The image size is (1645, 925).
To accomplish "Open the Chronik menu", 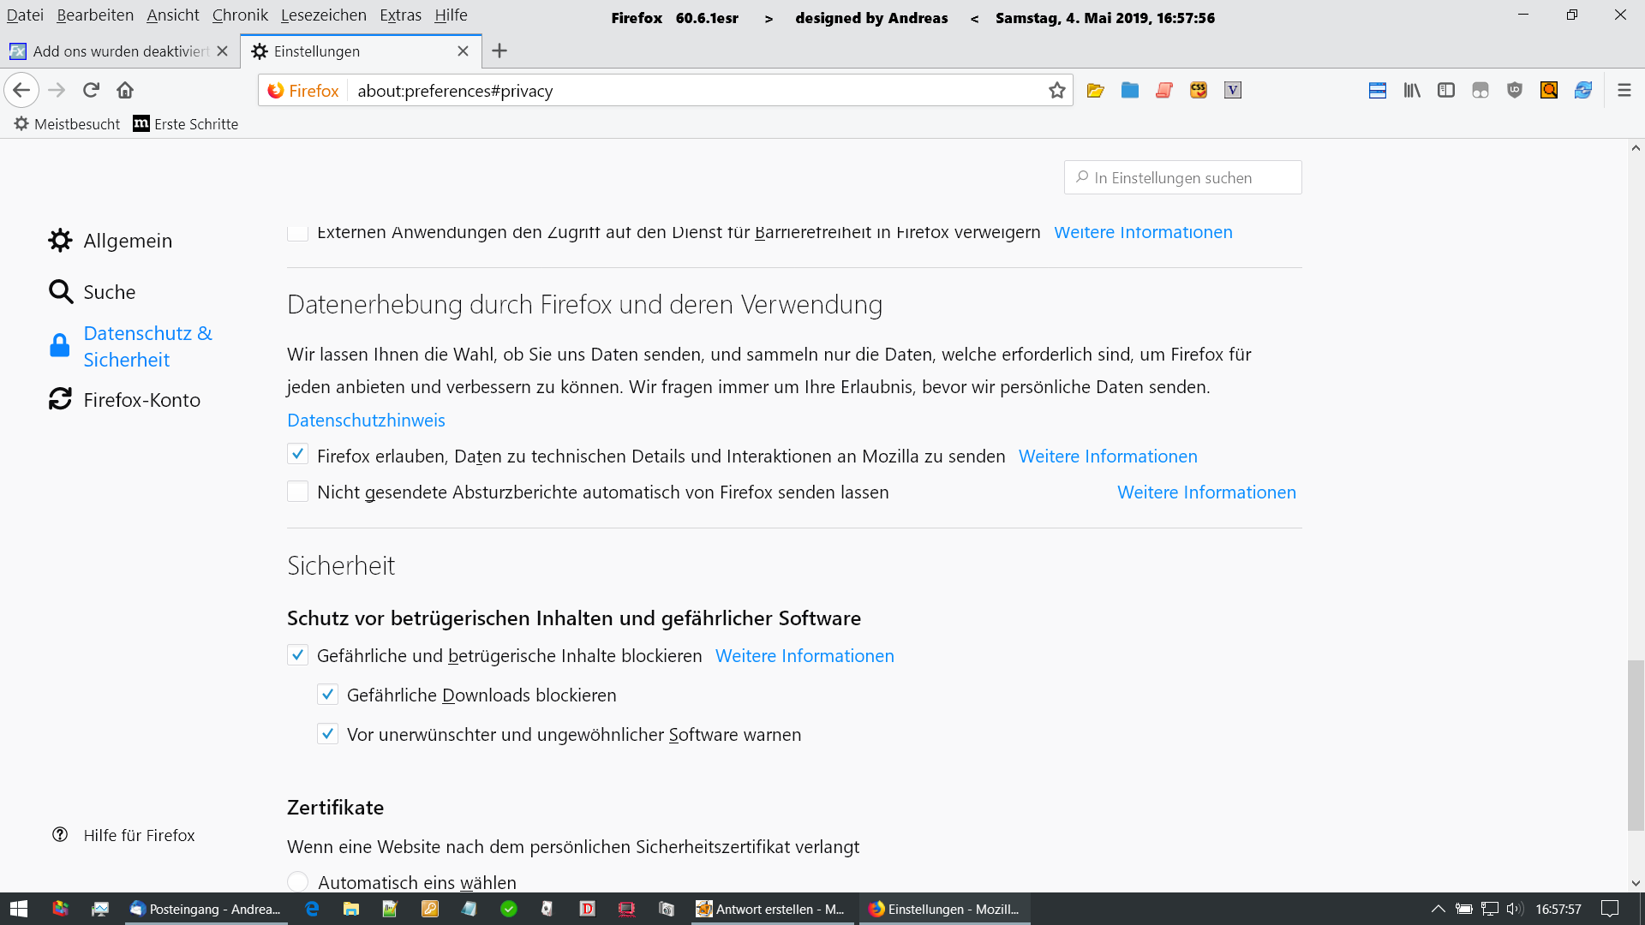I will click(x=240, y=15).
